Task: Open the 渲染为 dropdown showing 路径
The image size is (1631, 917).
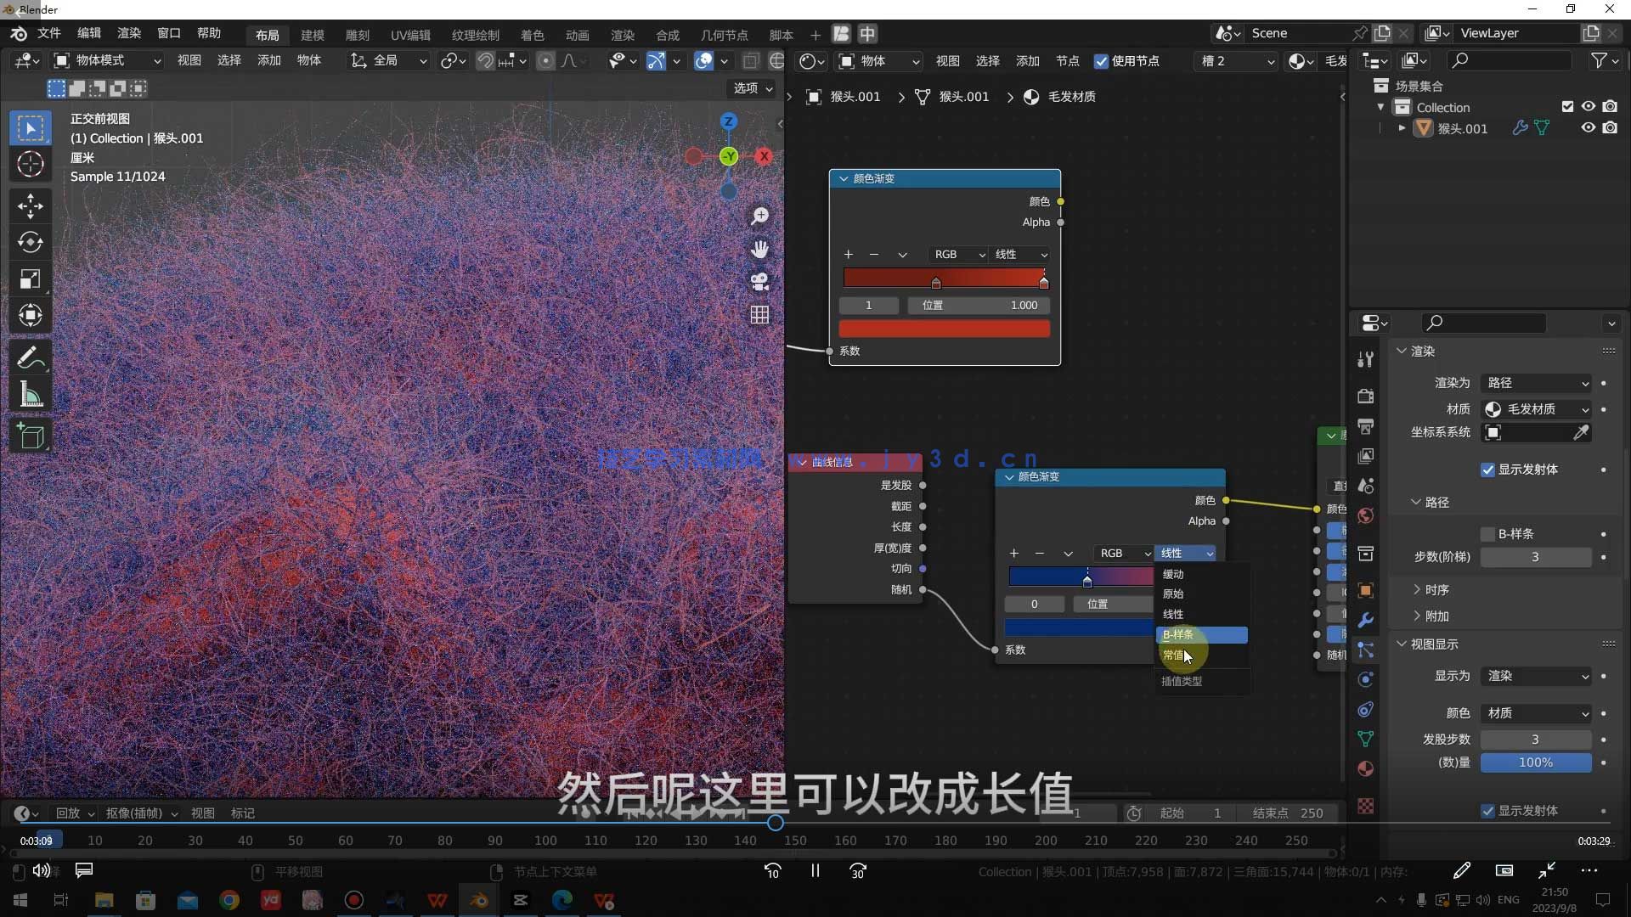Action: tap(1534, 383)
